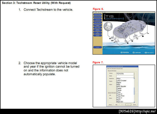Viewport: 157px width, 114px height.
Task: Click the model list scrollbar thumb
Action: (x=134, y=91)
